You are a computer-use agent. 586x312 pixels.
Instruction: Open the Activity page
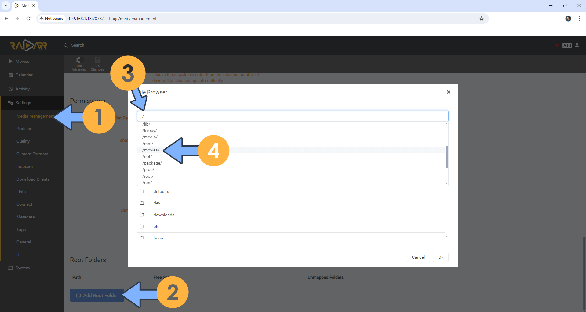tap(22, 89)
